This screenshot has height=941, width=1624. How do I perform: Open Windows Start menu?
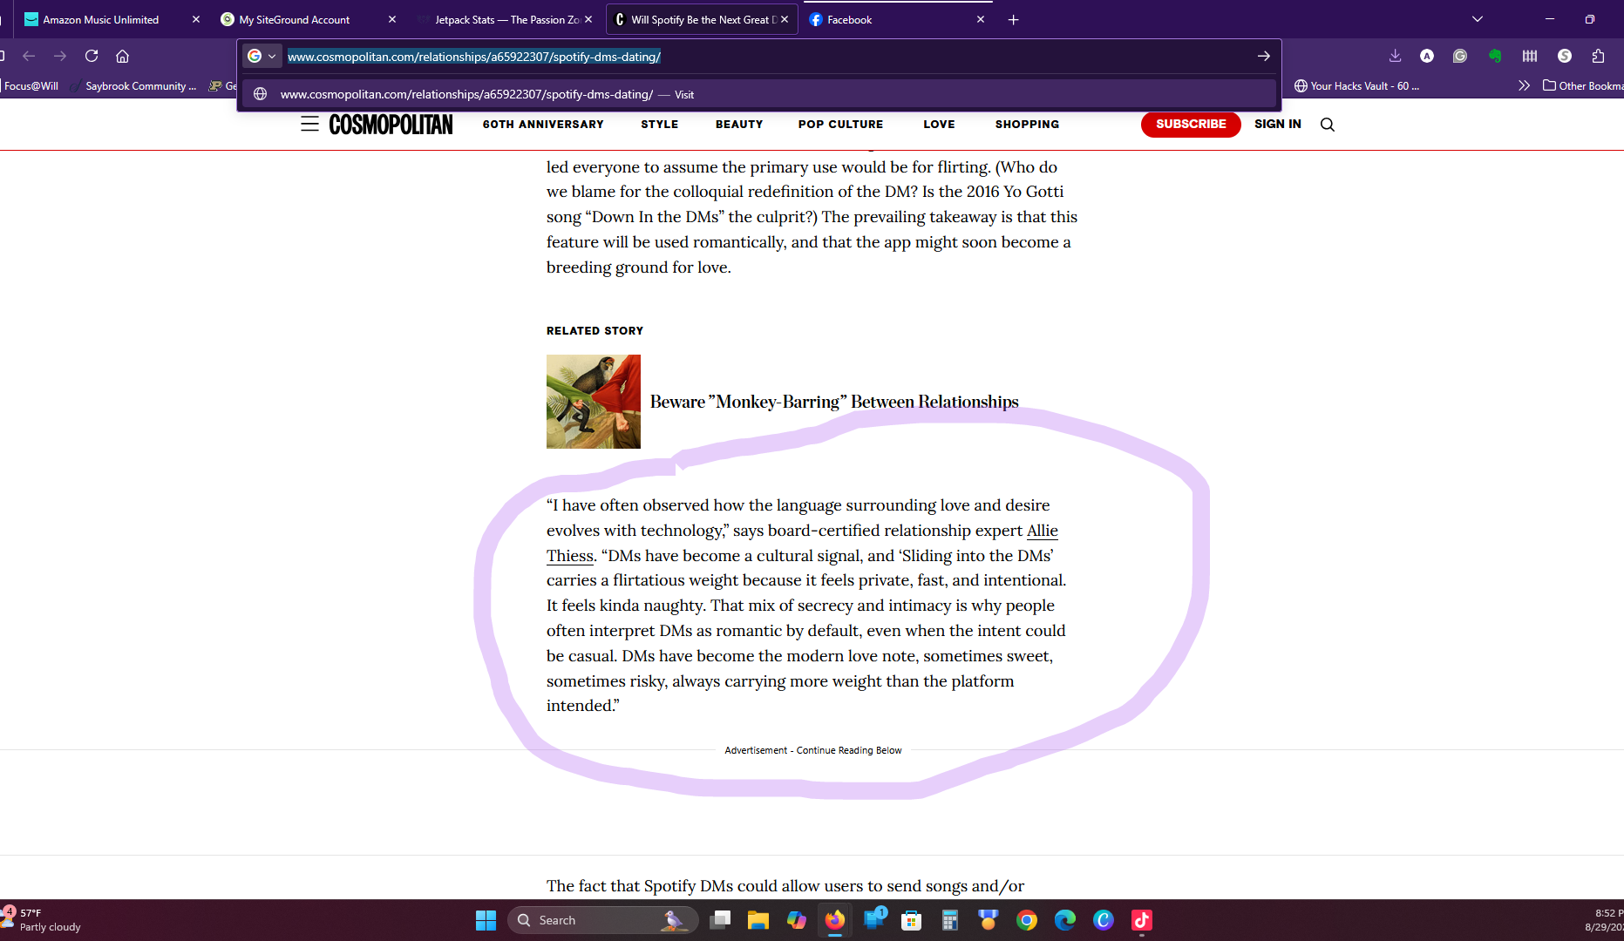coord(486,920)
